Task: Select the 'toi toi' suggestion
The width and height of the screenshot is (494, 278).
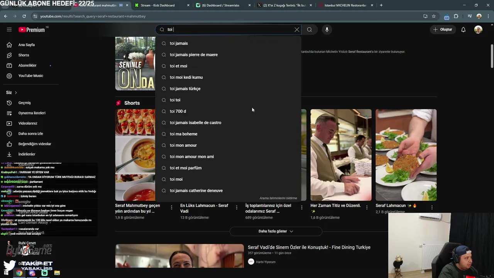Action: pyautogui.click(x=228, y=100)
